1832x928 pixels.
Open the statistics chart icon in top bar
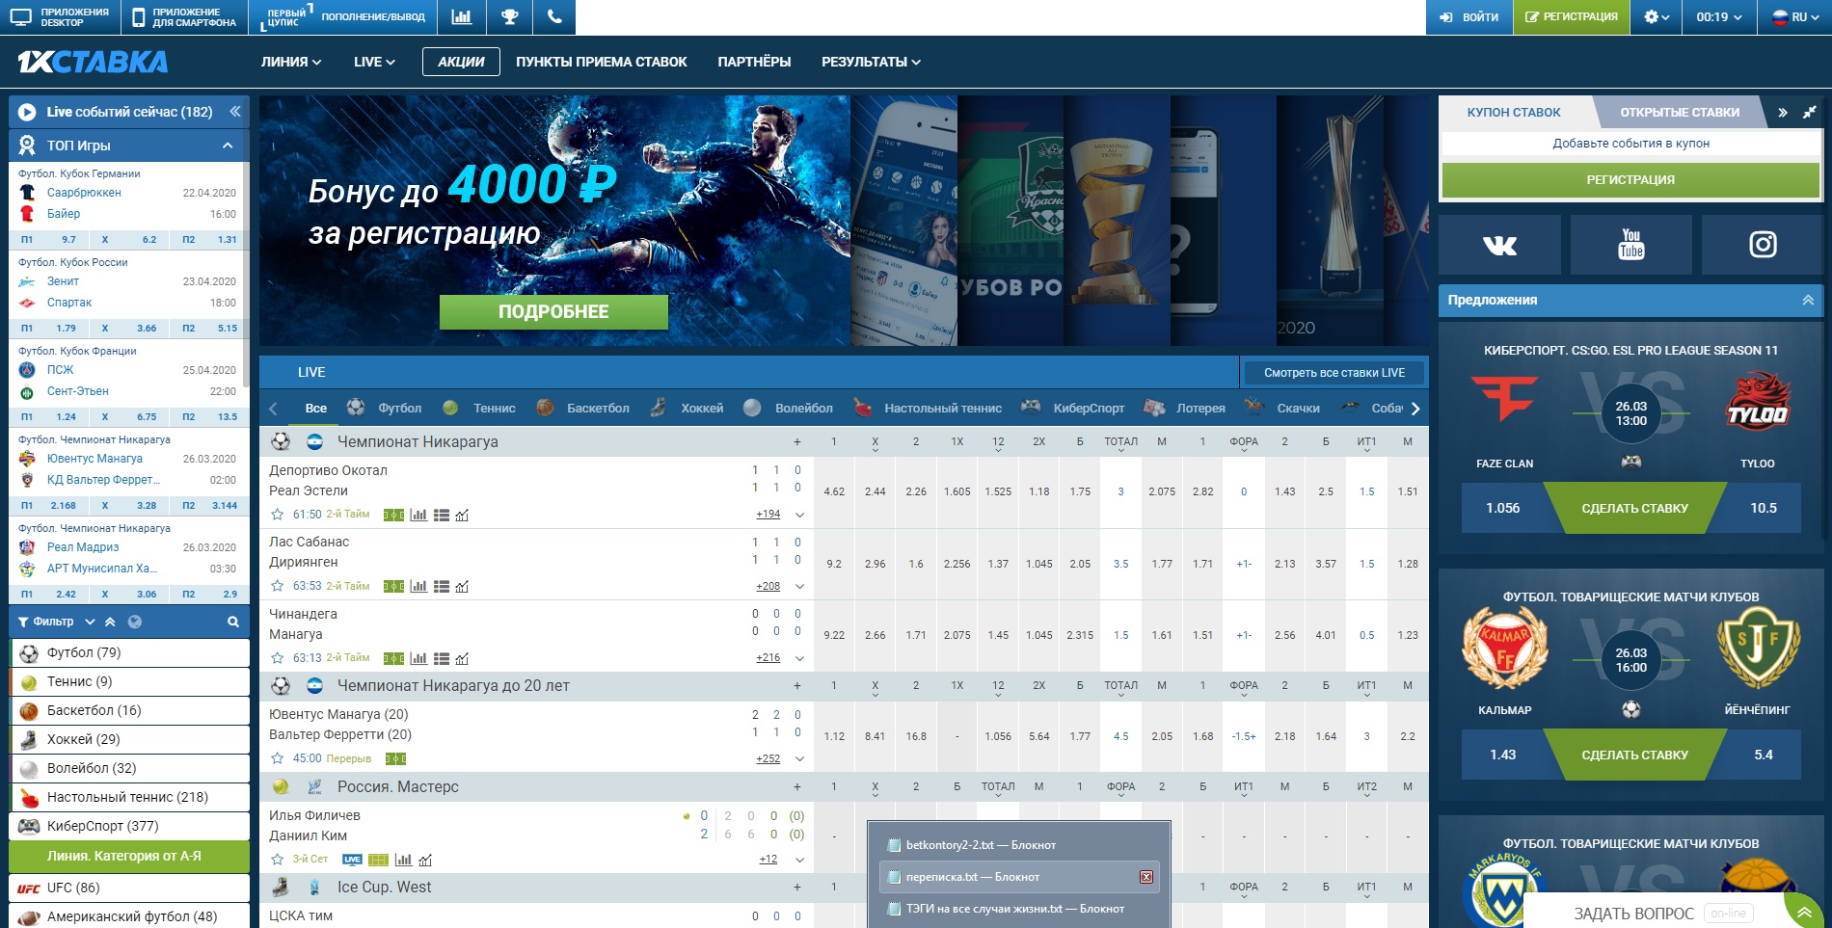(462, 17)
